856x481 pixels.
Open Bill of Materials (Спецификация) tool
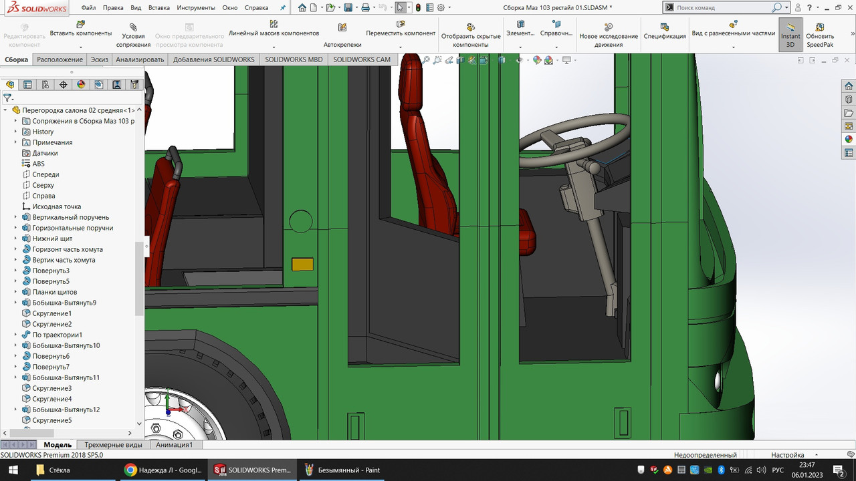[x=665, y=32]
